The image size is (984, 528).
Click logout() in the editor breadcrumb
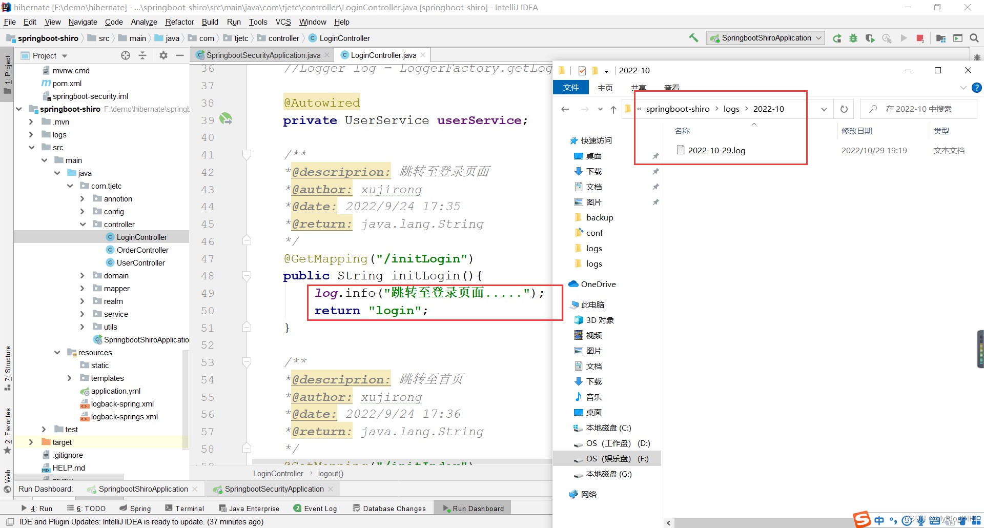coord(331,474)
